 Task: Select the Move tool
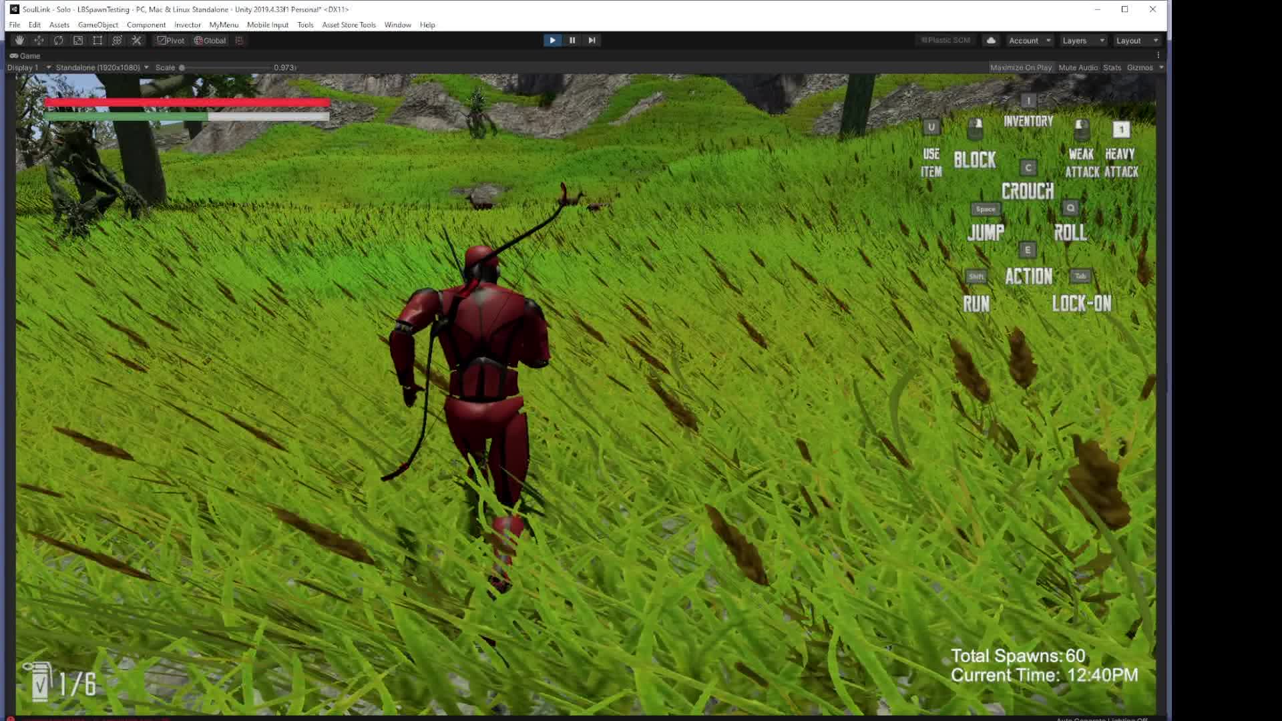coord(39,41)
